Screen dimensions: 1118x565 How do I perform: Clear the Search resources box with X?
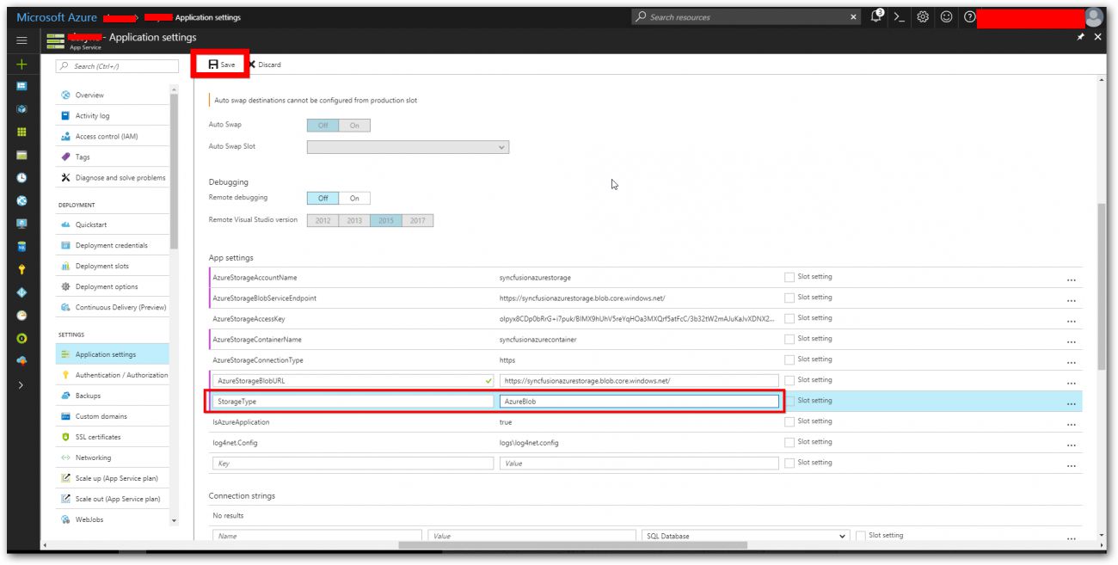click(853, 17)
